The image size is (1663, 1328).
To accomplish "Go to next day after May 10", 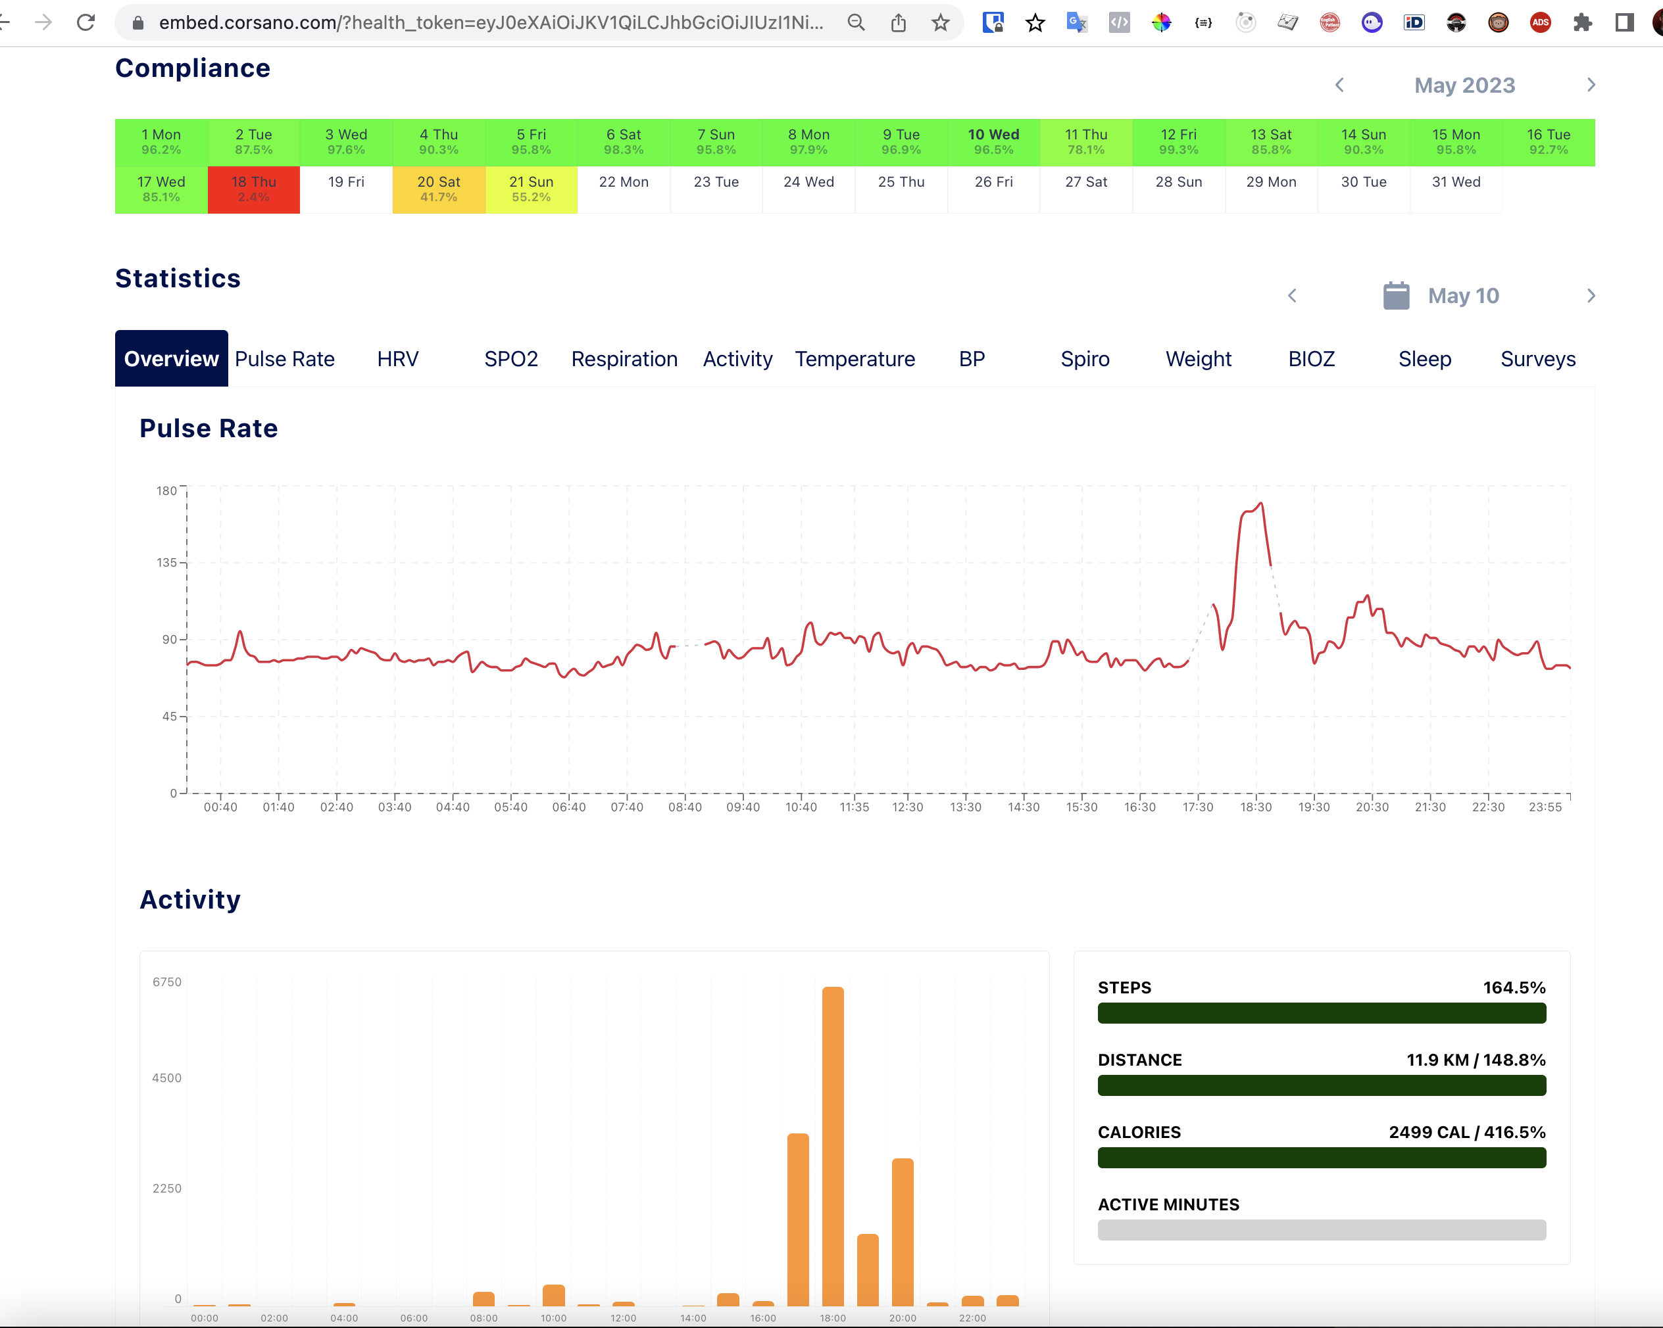I will tap(1591, 296).
